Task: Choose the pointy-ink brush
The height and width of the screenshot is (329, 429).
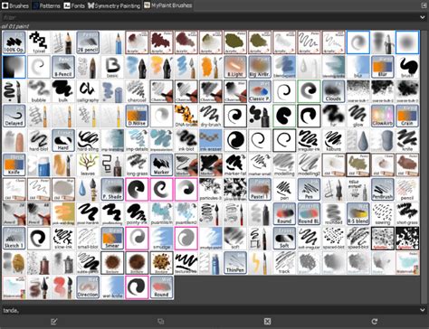Action: pyautogui.click(x=137, y=214)
